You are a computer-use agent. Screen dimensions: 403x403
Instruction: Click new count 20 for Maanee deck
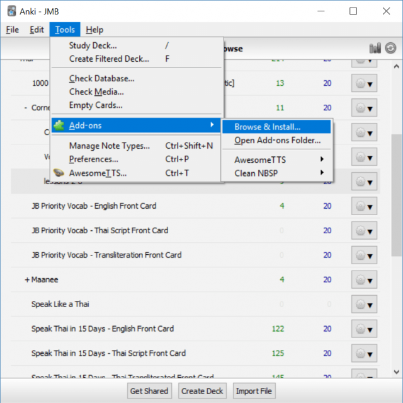(x=327, y=279)
